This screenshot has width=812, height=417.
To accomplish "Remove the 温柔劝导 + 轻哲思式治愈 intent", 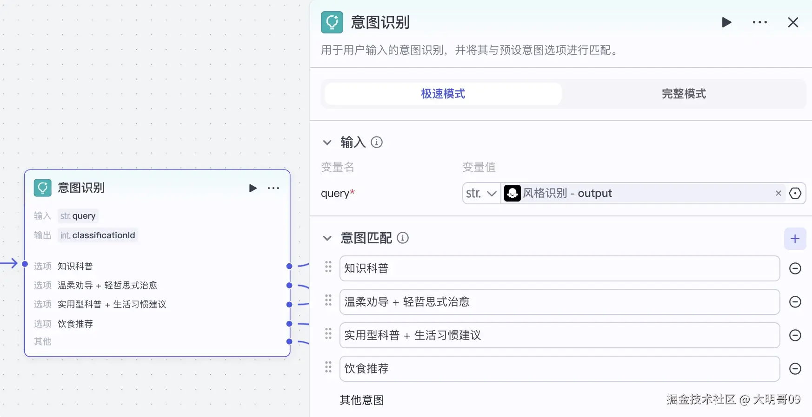I will [x=795, y=302].
